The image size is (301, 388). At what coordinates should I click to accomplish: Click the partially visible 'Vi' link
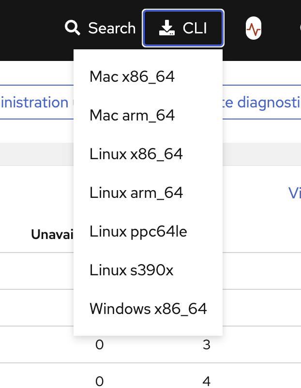pyautogui.click(x=294, y=193)
